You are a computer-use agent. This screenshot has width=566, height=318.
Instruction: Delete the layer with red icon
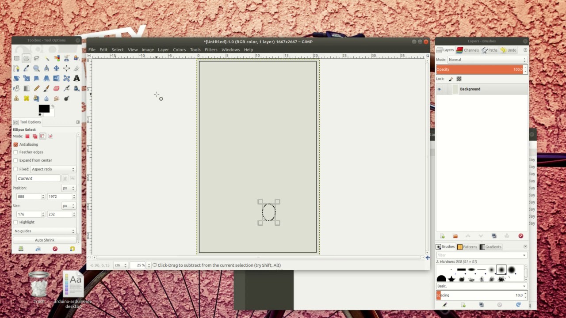pos(520,236)
